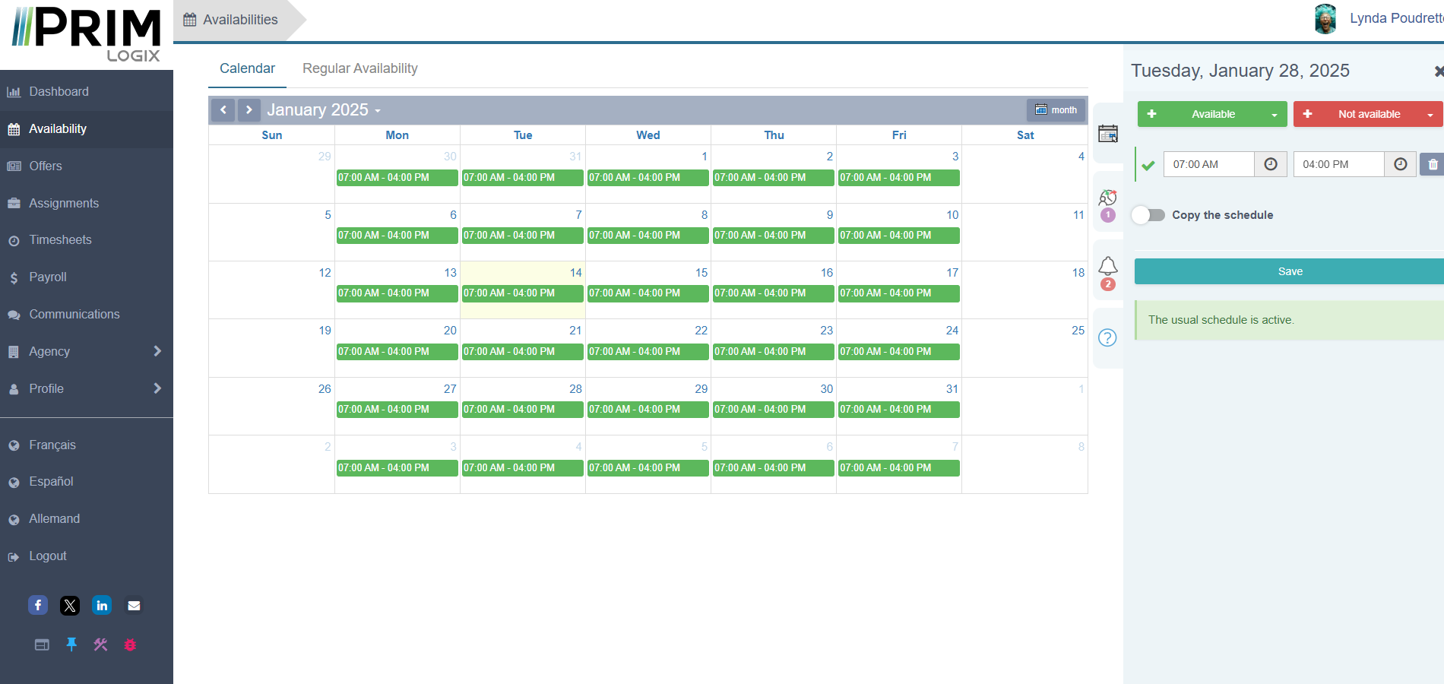The image size is (1444, 684).
Task: Click the notification bell icon
Action: pyautogui.click(x=1107, y=266)
